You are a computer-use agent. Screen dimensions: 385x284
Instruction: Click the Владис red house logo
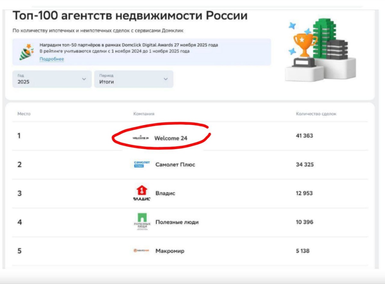(142, 193)
